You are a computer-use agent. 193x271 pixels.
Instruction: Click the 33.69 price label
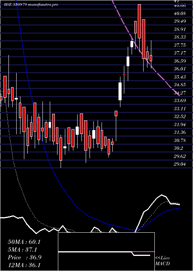pos(180,101)
